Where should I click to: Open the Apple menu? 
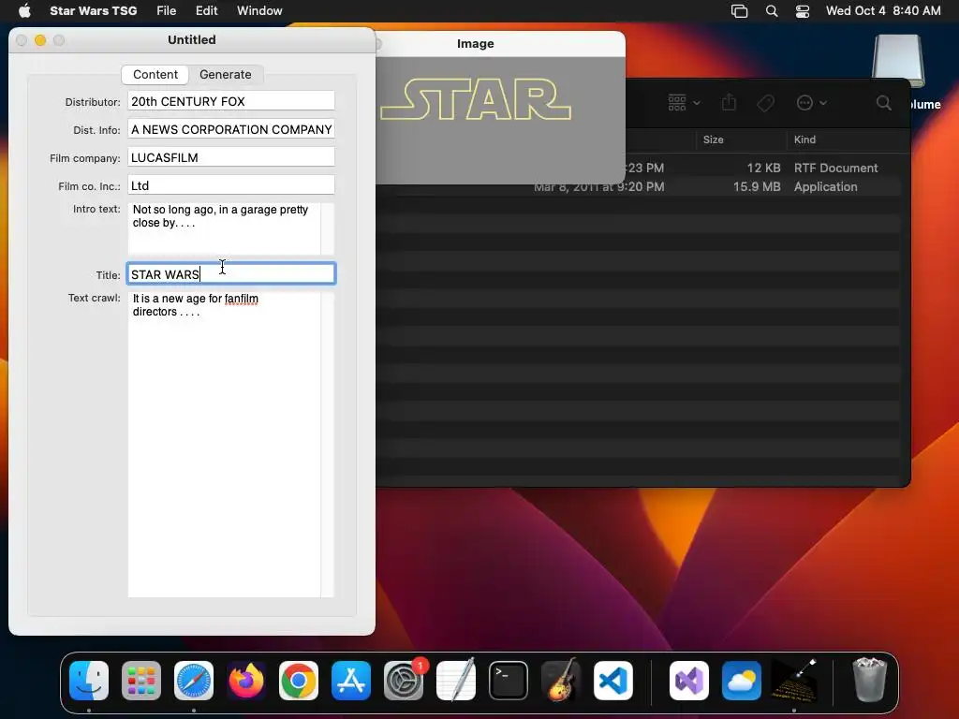(x=24, y=10)
